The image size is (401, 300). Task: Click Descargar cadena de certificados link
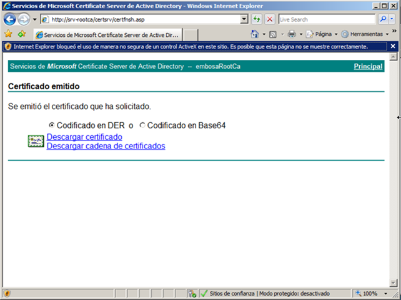coord(106,146)
